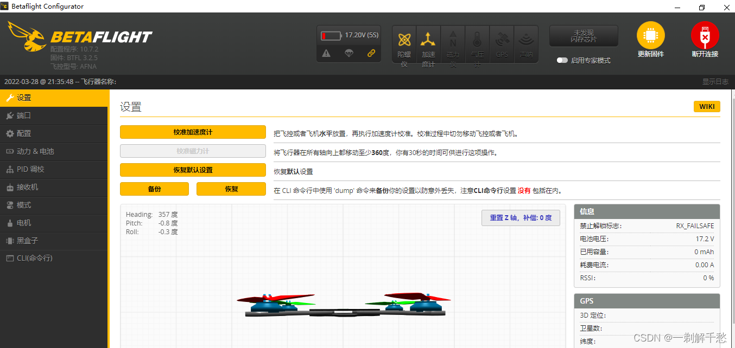
Task: Open the WIKI help button
Action: (x=707, y=106)
